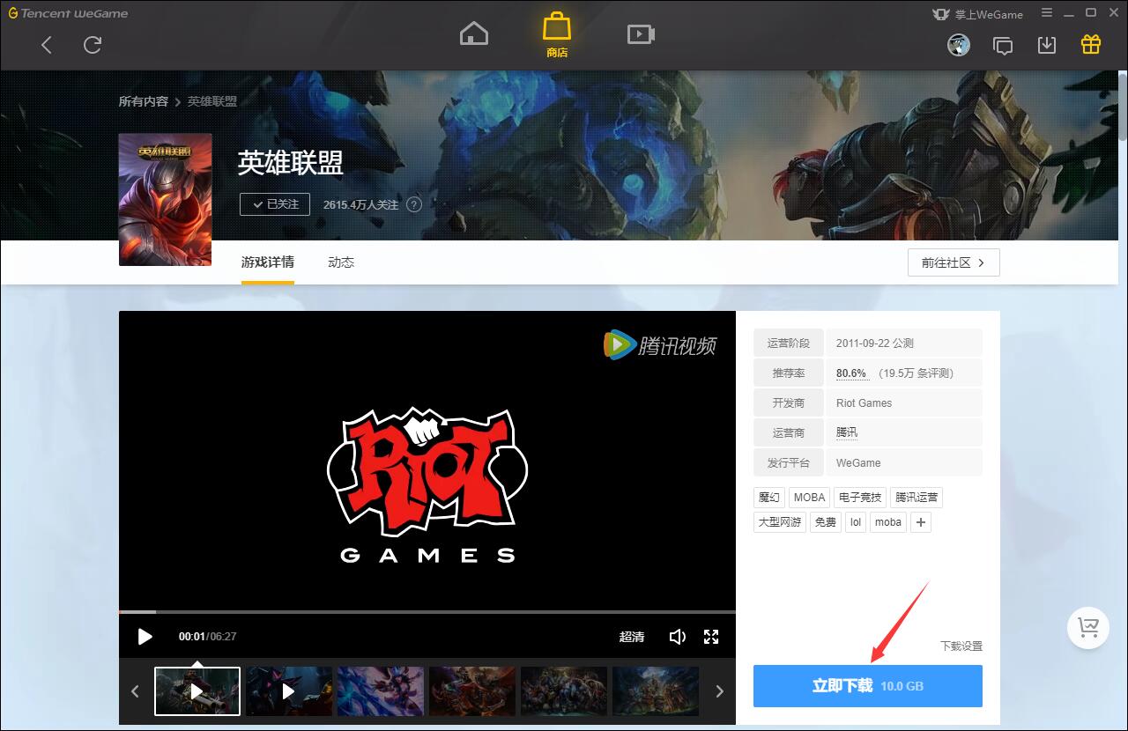Toggle fullscreen on the video player
The height and width of the screenshot is (731, 1128).
tap(711, 637)
